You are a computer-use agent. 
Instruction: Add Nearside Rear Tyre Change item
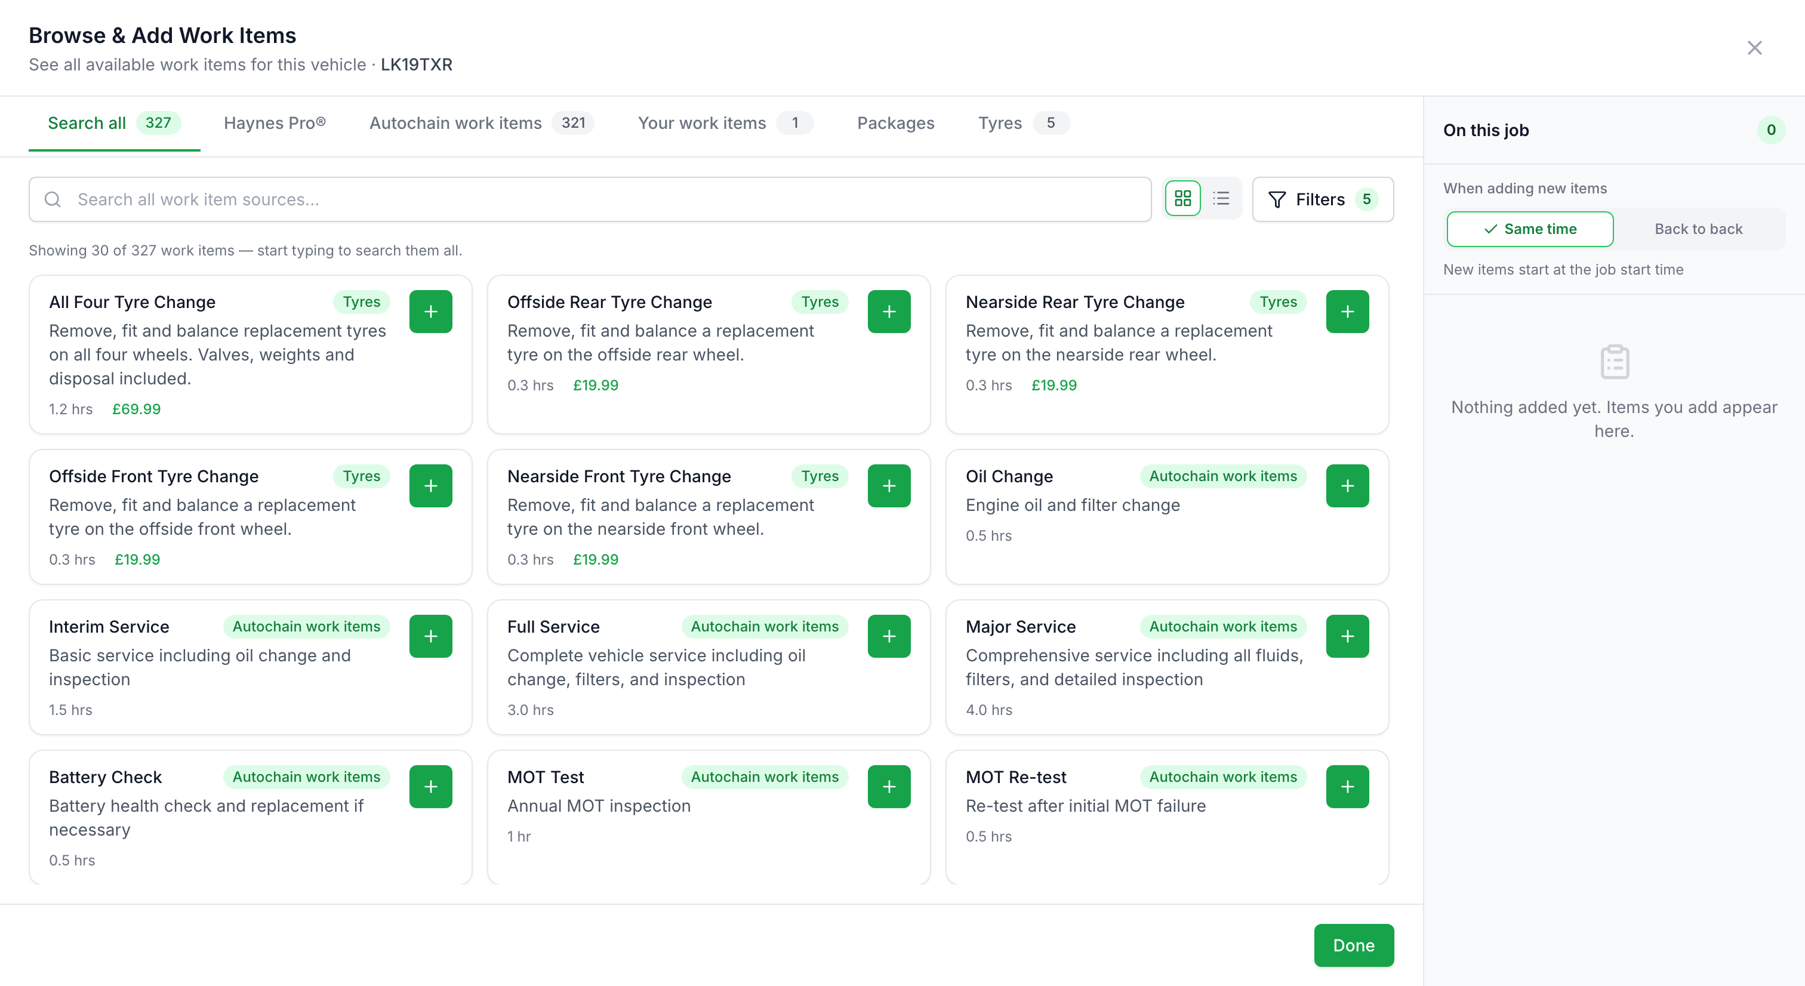(x=1347, y=311)
